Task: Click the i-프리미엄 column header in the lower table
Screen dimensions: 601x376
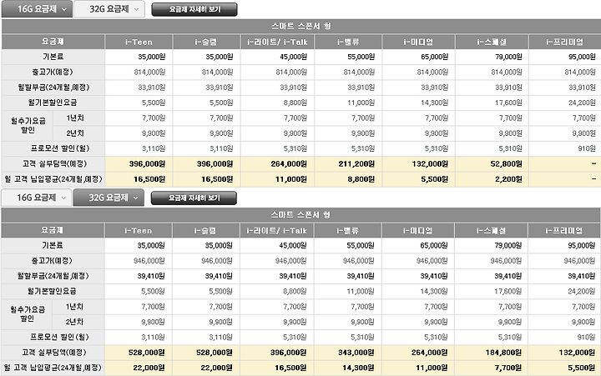Action: tap(564, 231)
